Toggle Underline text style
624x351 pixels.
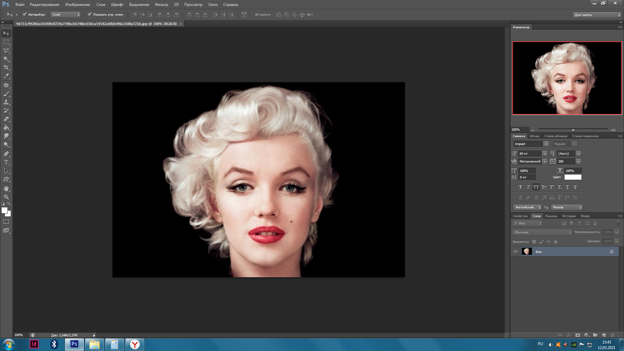pyautogui.click(x=567, y=187)
